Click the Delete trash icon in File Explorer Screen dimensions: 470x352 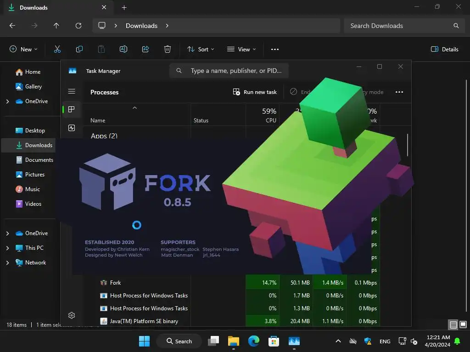(x=168, y=49)
